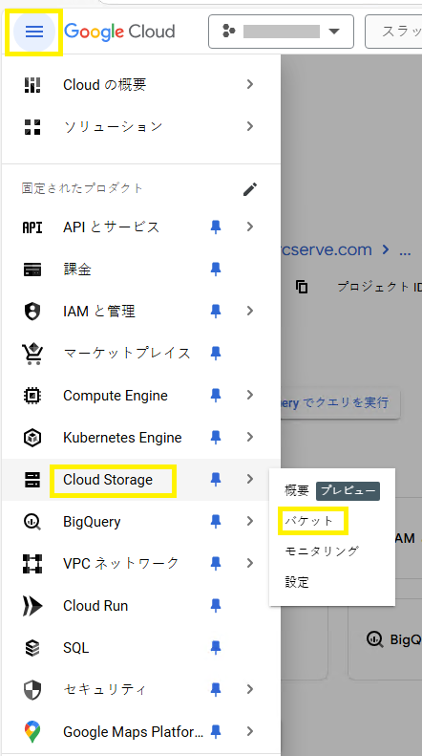Screen dimensions: 422x756
Task: Click the Compute Engine chip icon
Action: 32,396
